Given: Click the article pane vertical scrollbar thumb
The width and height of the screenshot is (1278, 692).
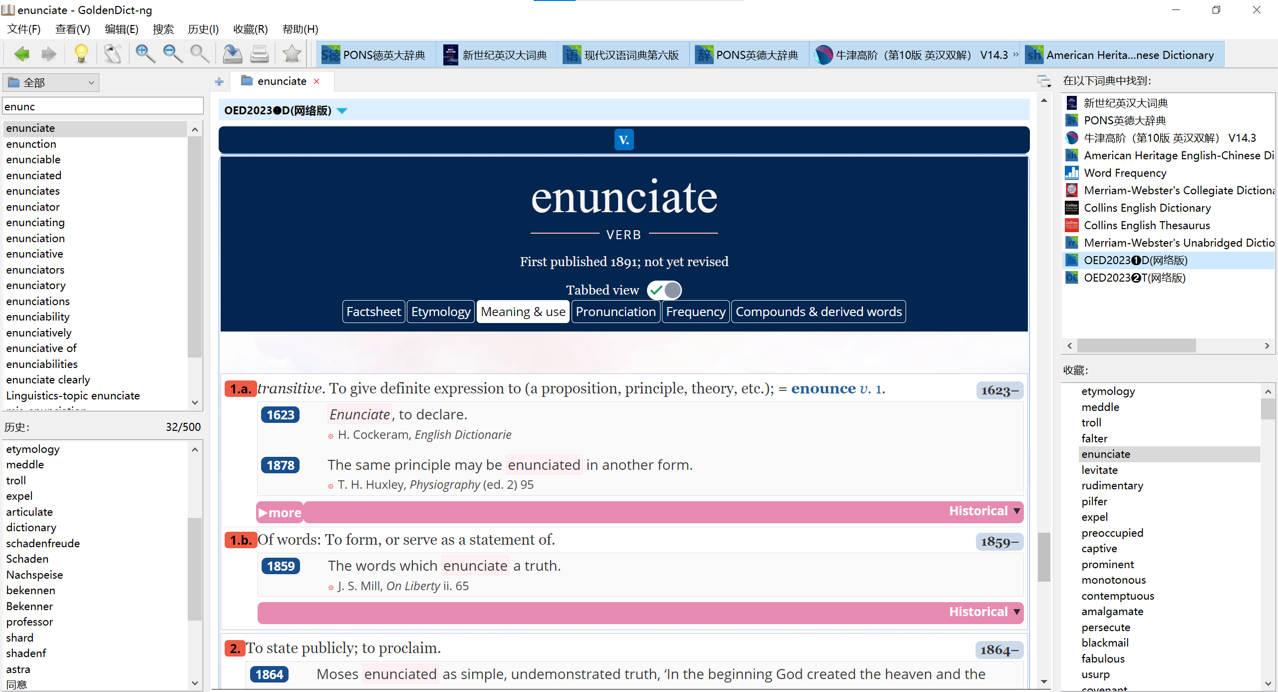Looking at the screenshot, I should pyautogui.click(x=1044, y=557).
